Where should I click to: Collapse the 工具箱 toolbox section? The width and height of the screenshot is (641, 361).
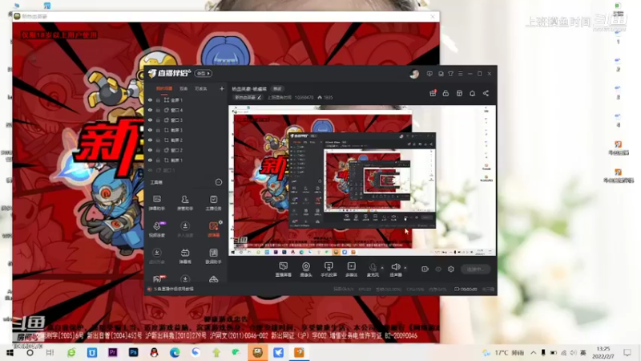[219, 182]
